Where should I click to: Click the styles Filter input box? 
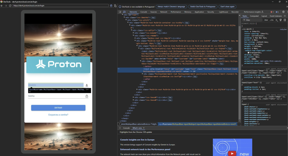pos(253,20)
